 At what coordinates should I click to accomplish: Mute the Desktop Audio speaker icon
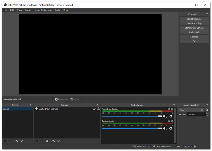point(165,128)
